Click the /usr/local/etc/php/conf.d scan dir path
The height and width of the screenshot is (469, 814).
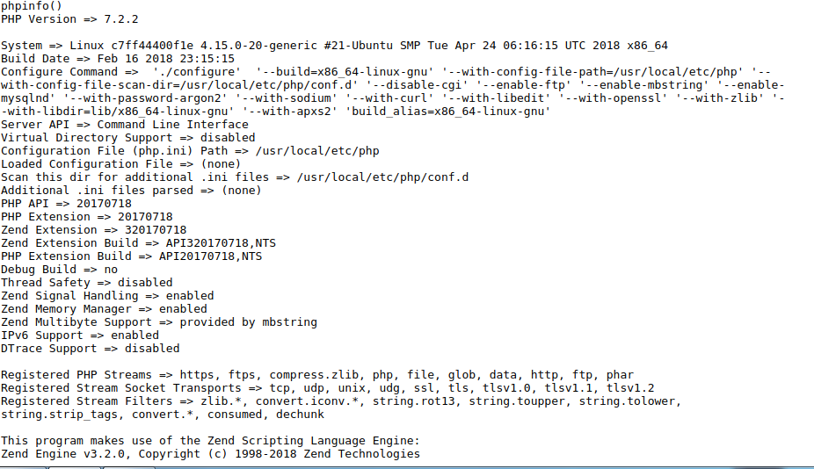pos(382,177)
